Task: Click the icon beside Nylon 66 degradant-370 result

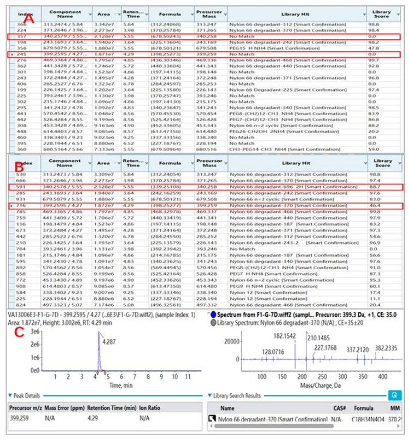Action: (x=212, y=419)
